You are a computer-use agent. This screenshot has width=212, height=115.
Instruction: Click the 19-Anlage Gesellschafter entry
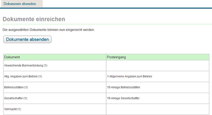click(123, 98)
